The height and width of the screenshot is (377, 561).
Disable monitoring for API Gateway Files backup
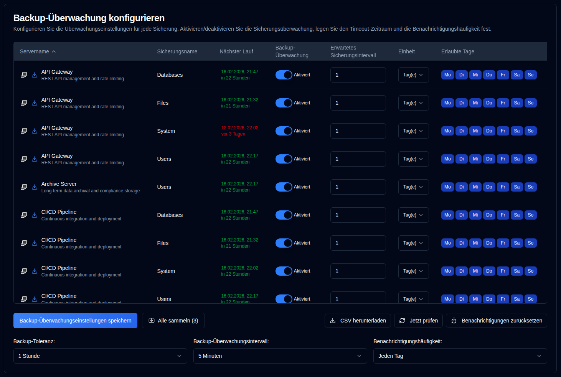click(284, 103)
